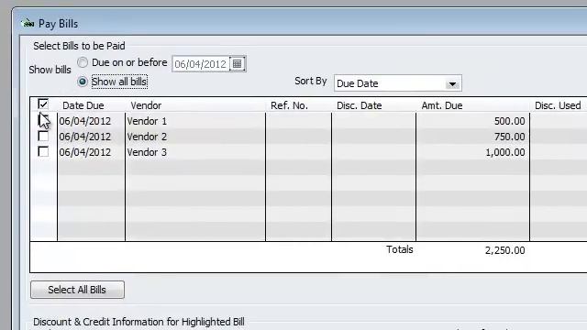
Task: Click the Ref. No. column header
Action: (290, 105)
